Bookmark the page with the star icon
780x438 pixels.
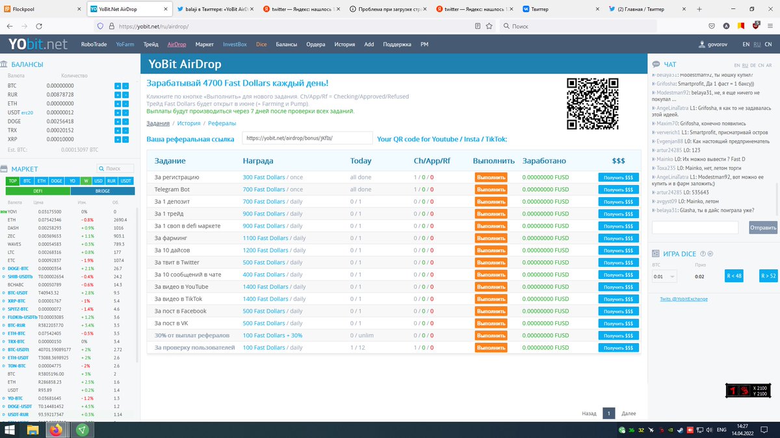coord(489,26)
